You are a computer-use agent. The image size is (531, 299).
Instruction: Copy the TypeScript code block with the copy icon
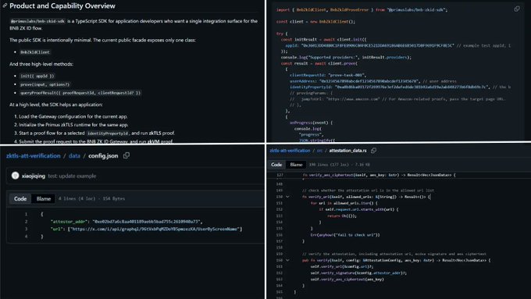click(x=517, y=9)
